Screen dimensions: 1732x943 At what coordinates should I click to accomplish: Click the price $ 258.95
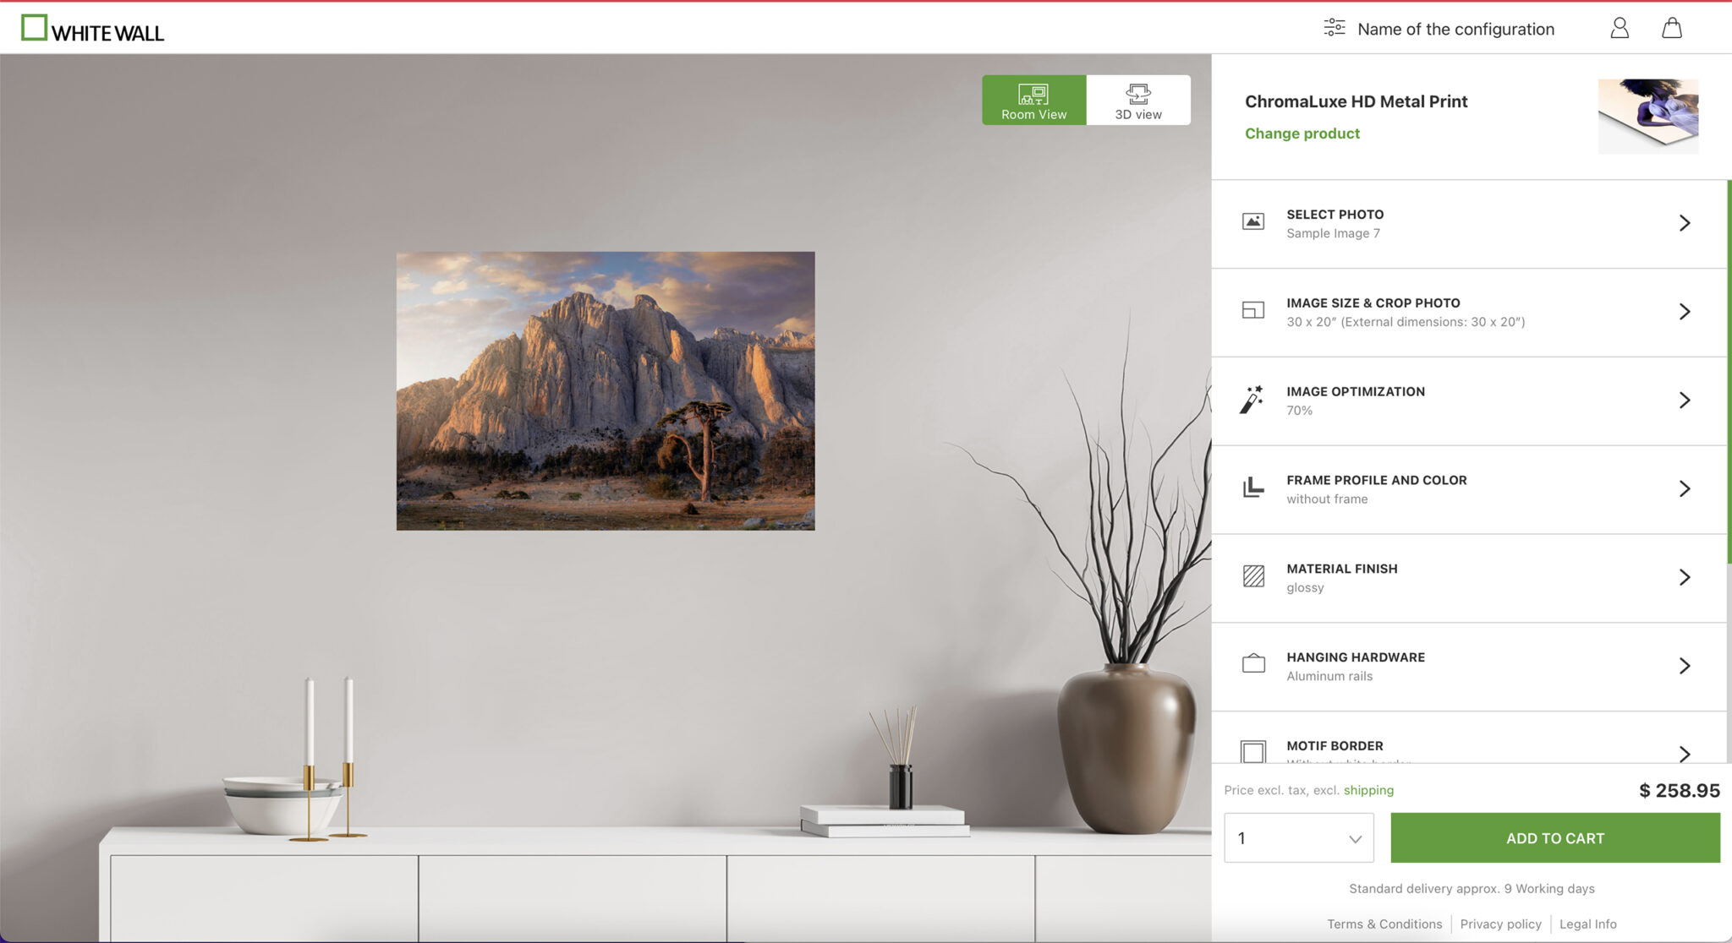point(1679,791)
